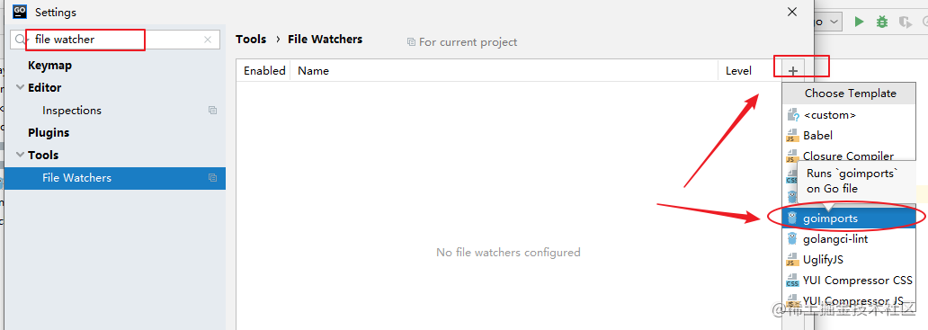Screen dimensions: 928x330
Task: Open the run configuration dropdown
Action: 828,22
